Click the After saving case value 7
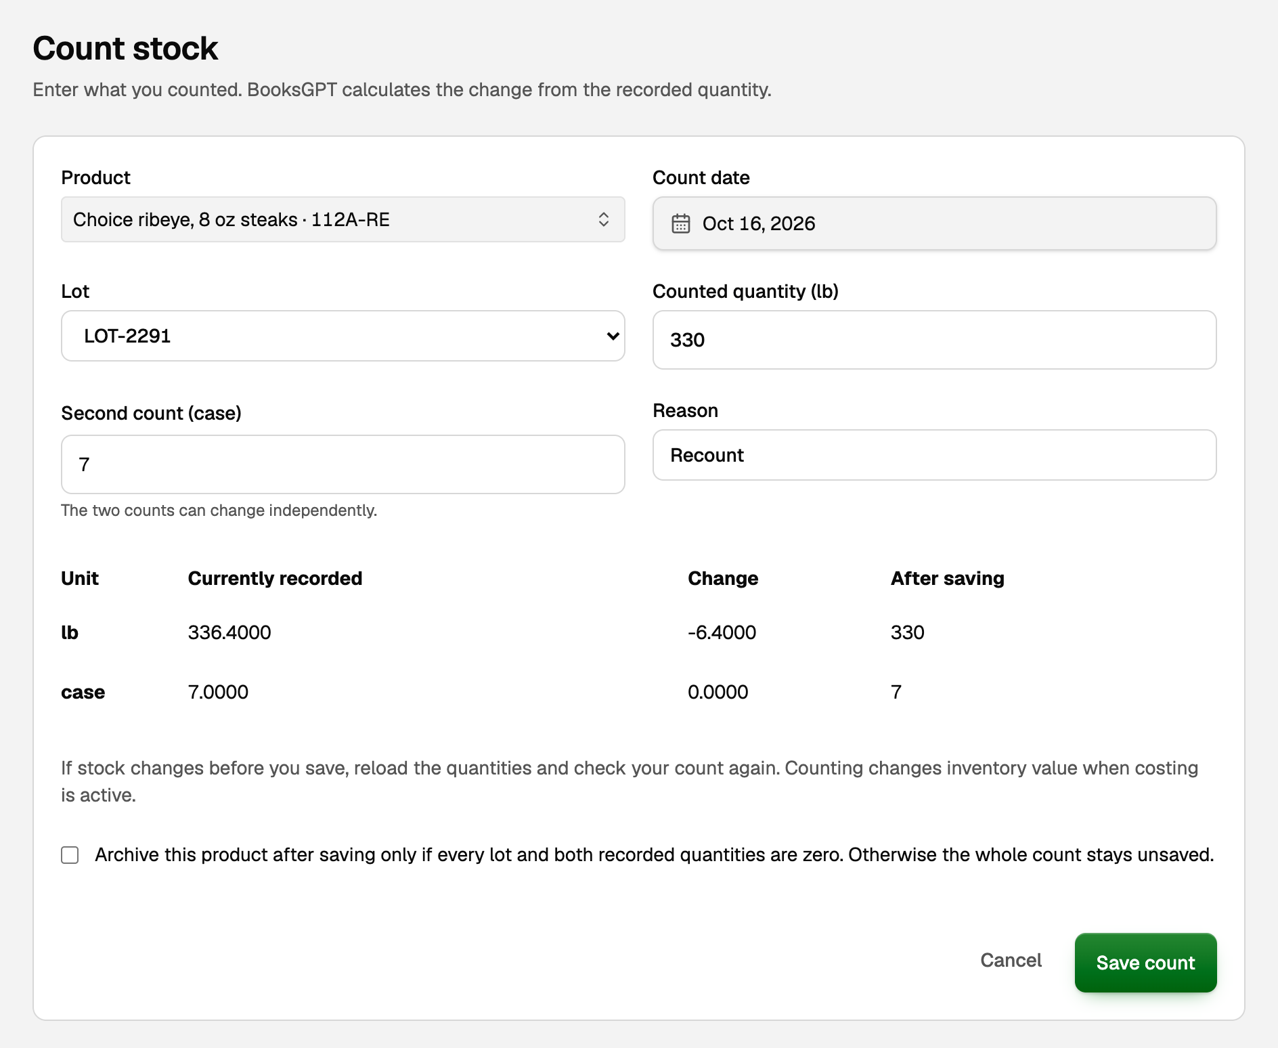The height and width of the screenshot is (1048, 1278). 896,692
